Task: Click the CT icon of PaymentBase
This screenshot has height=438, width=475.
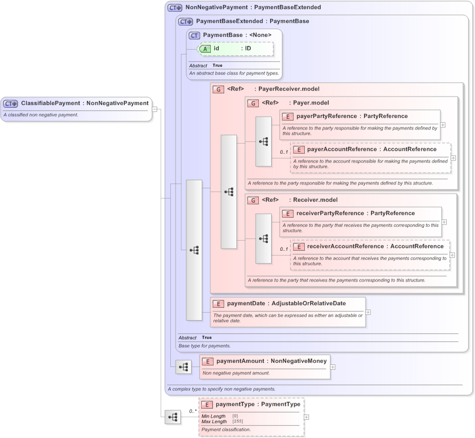Action: click(x=194, y=35)
